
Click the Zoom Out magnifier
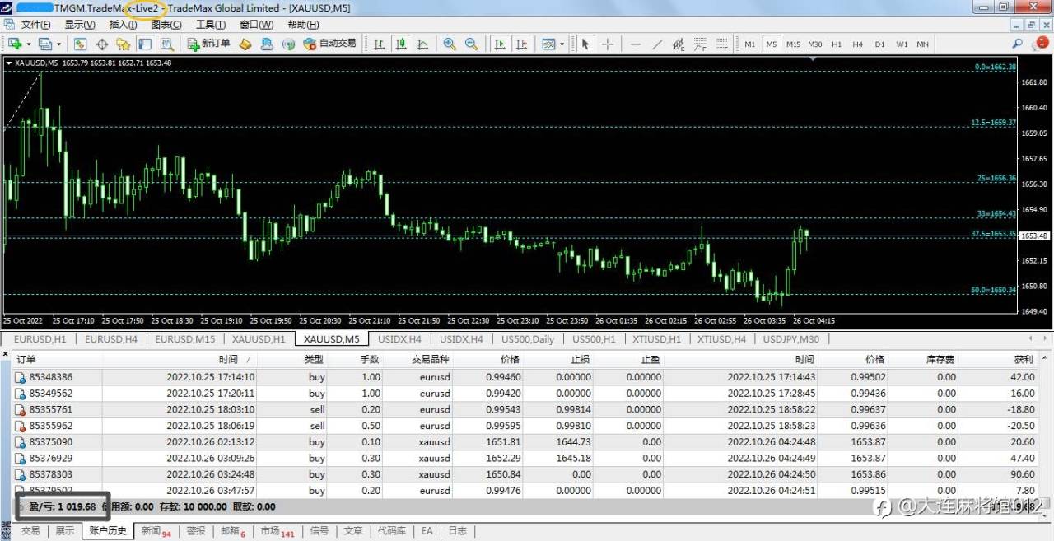(x=472, y=44)
